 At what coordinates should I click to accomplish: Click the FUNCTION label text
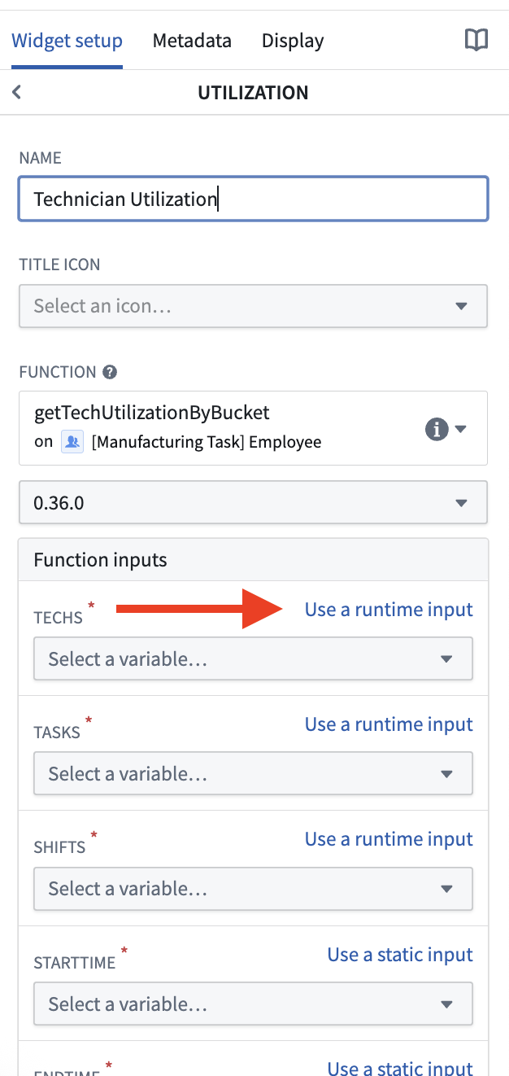[58, 372]
